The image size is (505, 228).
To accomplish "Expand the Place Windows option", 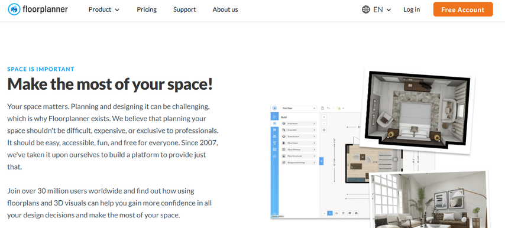I will coord(299,149).
